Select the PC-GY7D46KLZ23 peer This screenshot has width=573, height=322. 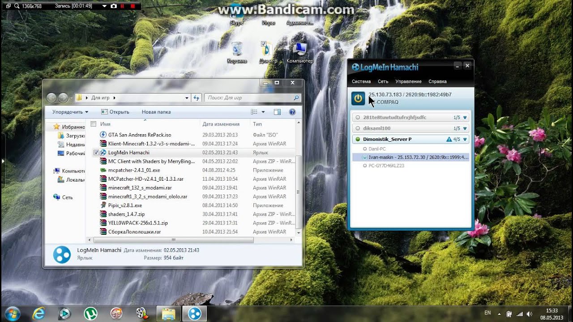tap(386, 165)
